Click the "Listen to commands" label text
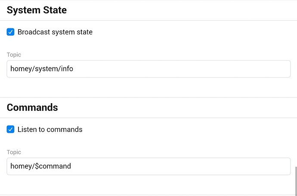Screen dimensions: 297x196 coord(50,129)
